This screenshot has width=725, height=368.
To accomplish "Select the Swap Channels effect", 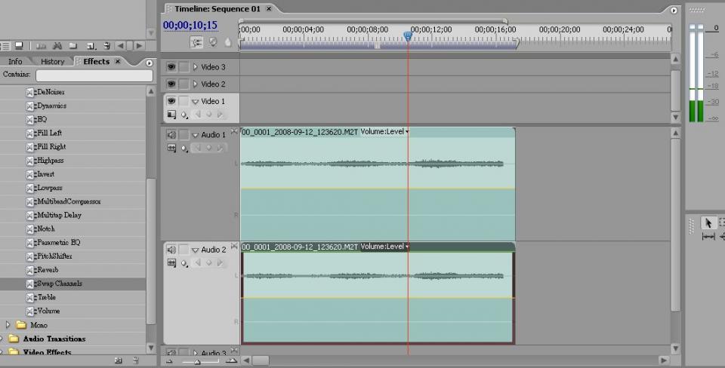I will point(59,284).
